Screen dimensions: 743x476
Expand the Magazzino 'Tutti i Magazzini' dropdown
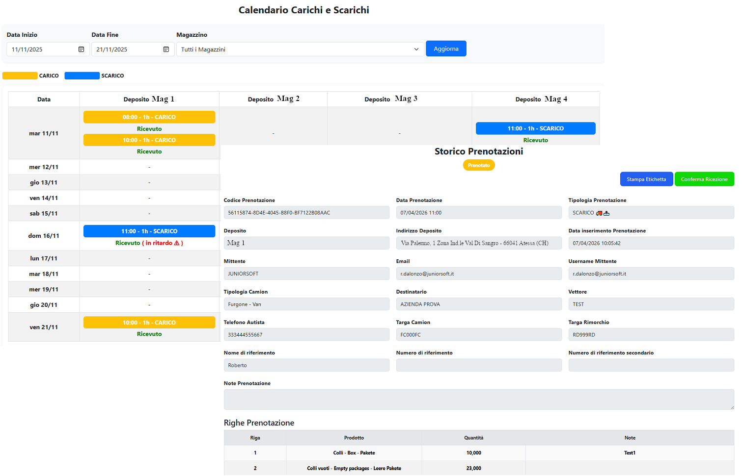(300, 50)
